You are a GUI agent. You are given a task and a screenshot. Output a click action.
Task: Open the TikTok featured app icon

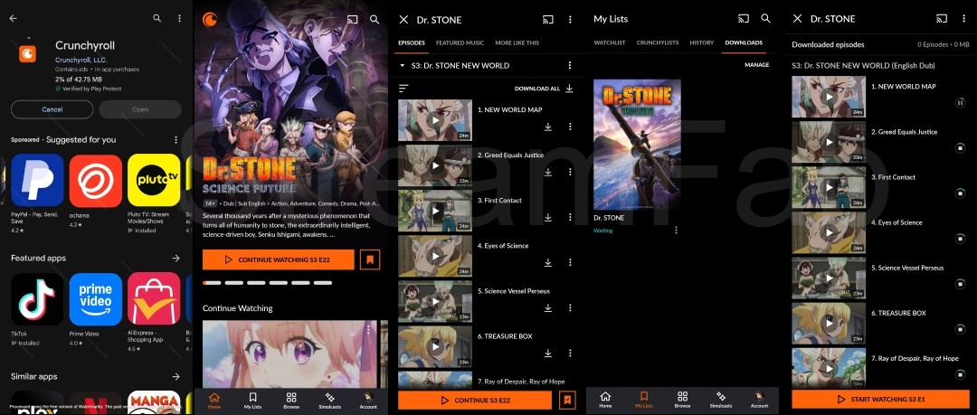point(37,299)
